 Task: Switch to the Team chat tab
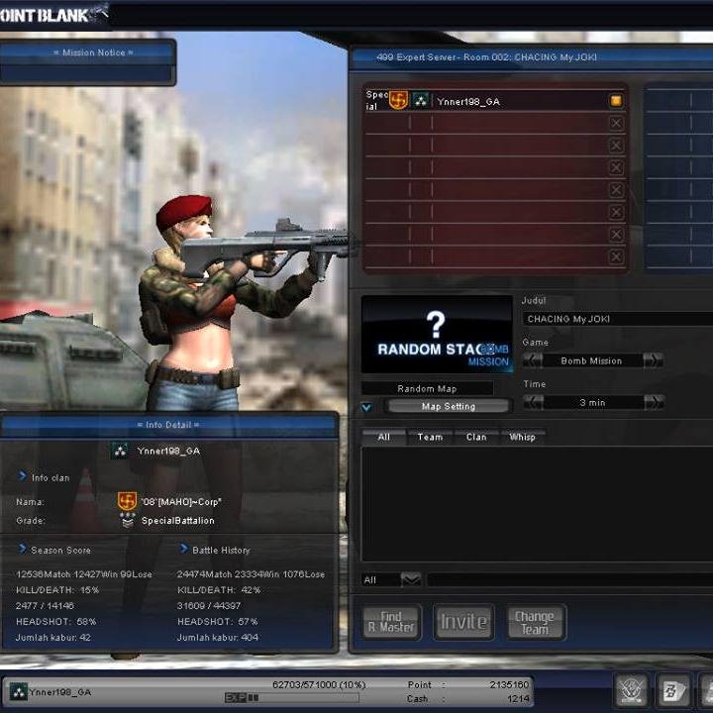tap(430, 437)
